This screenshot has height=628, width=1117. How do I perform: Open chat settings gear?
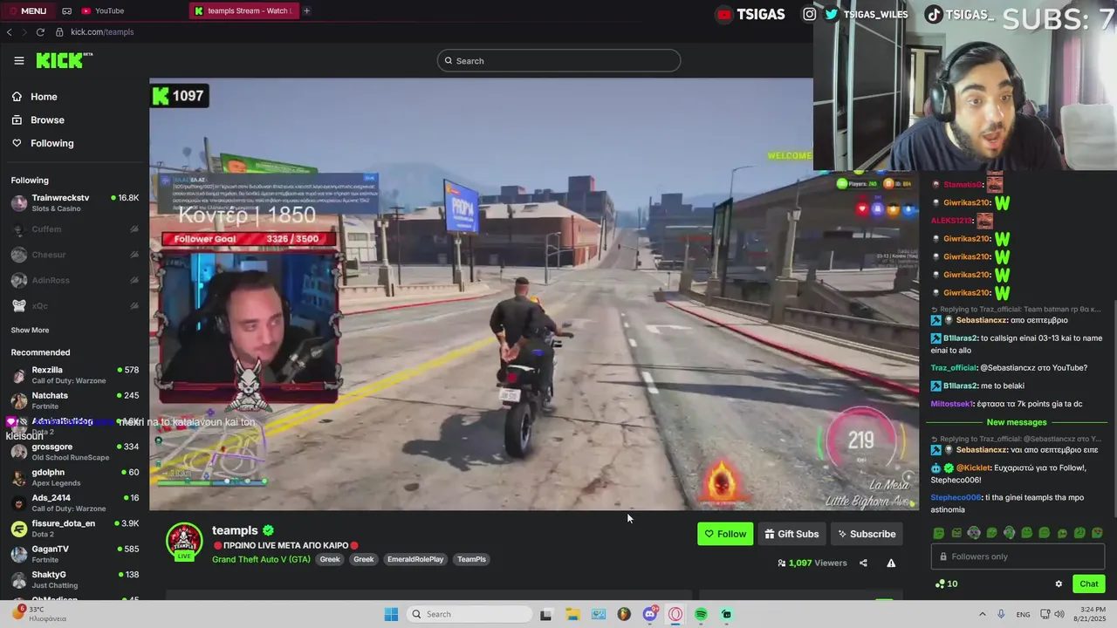pyautogui.click(x=1059, y=584)
